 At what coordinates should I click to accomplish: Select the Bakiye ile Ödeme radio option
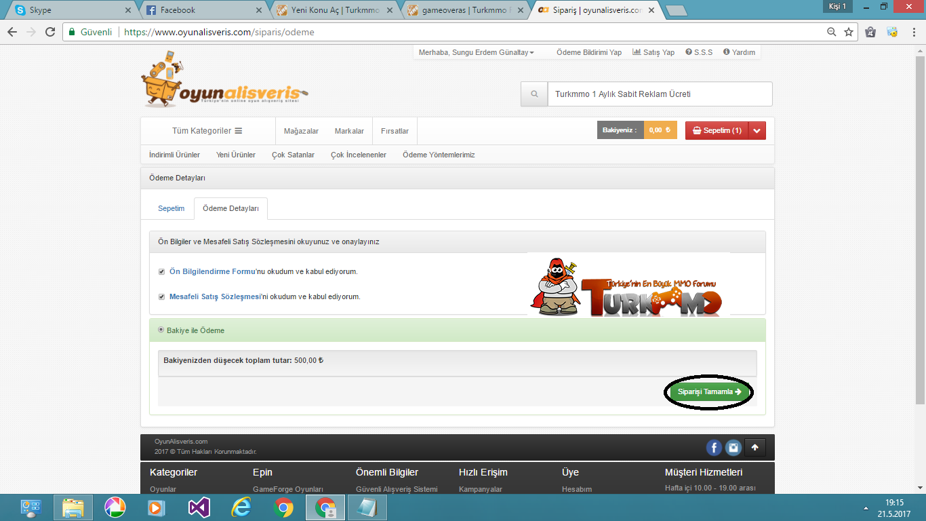coord(161,330)
